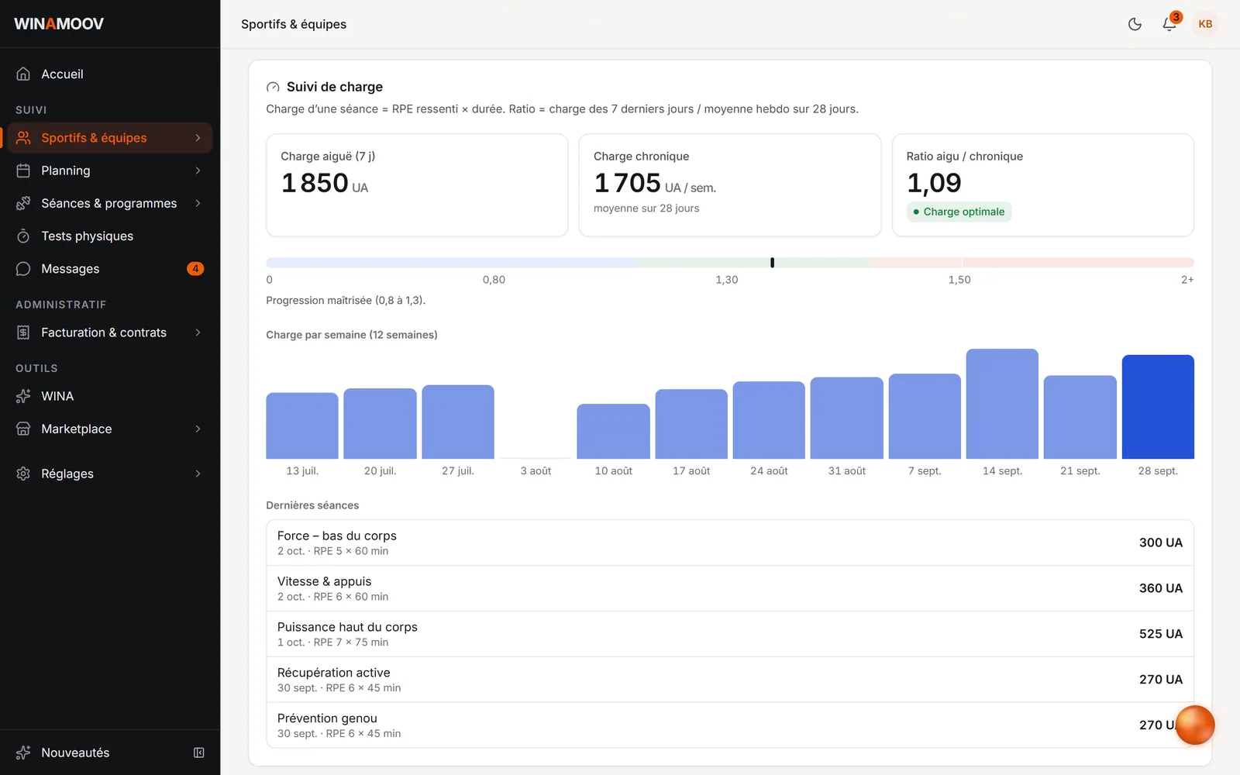Click the gauge icon beside Suivi de charge

pyautogui.click(x=273, y=88)
